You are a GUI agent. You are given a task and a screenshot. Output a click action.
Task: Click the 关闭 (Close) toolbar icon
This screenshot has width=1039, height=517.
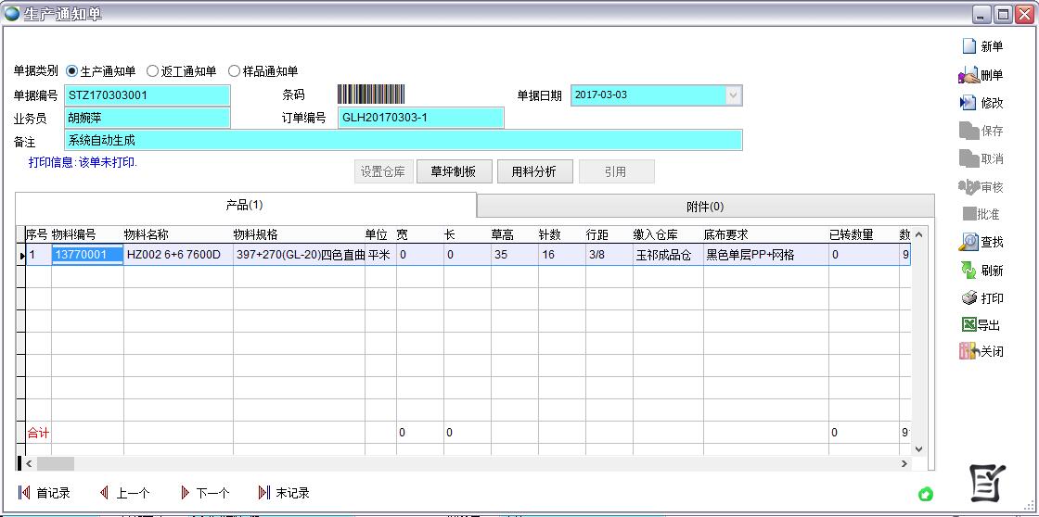point(969,351)
